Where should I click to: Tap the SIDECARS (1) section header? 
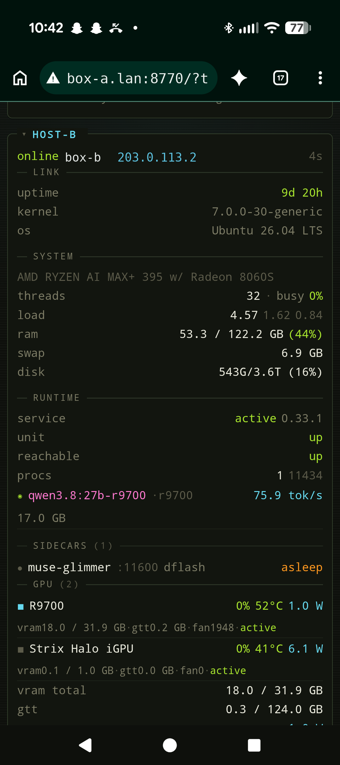[x=73, y=546]
